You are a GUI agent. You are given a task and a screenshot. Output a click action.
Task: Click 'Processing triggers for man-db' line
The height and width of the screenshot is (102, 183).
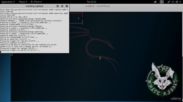point(20,50)
